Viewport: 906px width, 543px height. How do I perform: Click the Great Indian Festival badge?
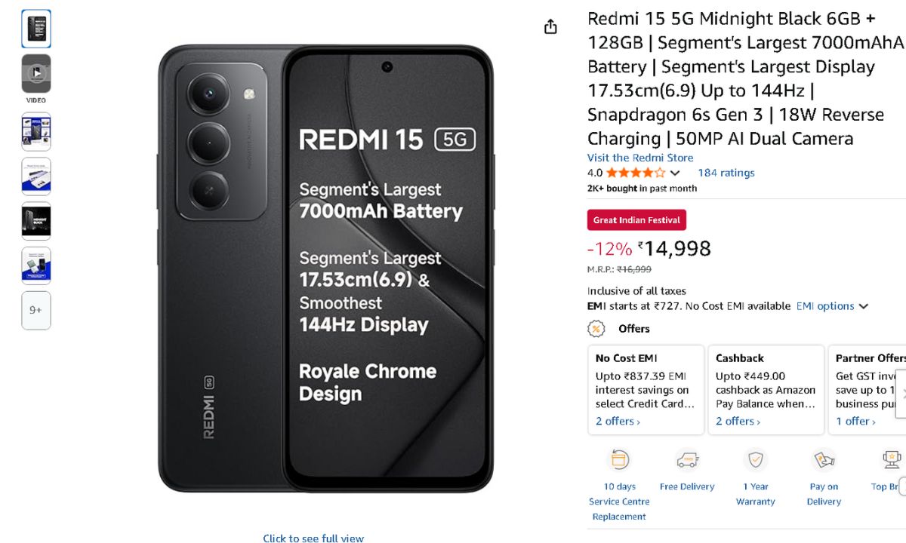click(x=636, y=220)
